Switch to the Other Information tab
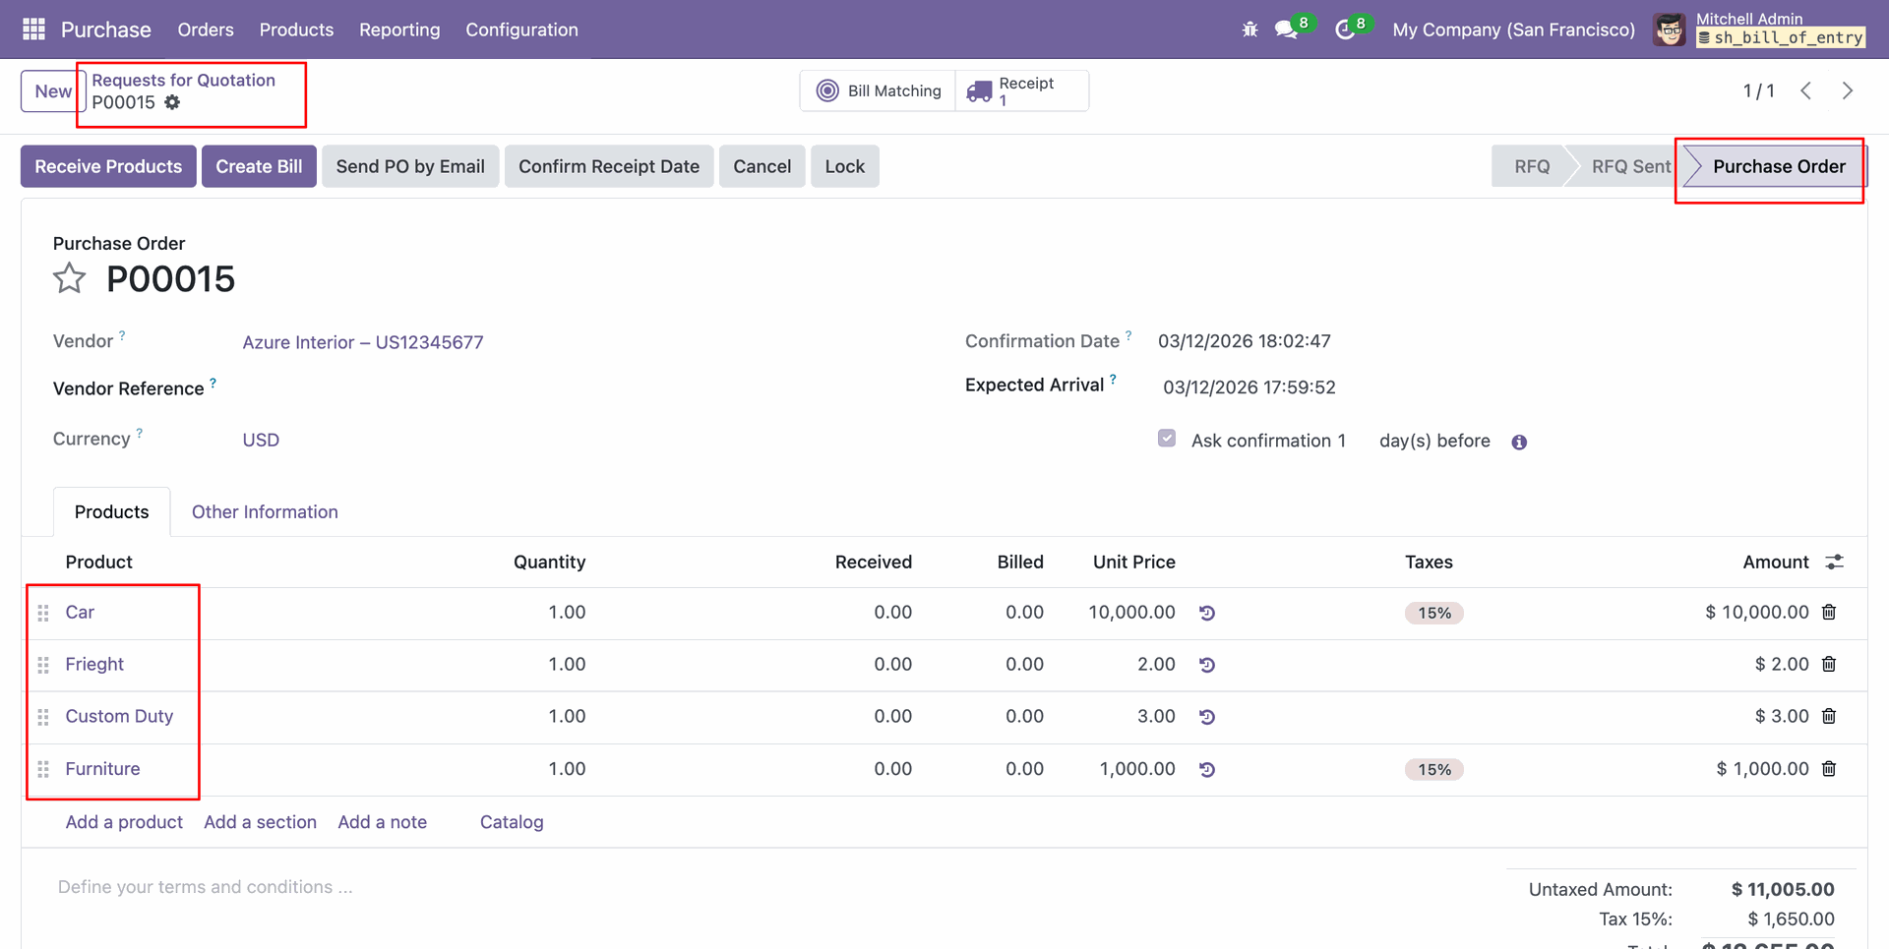This screenshot has width=1889, height=949. [x=265, y=512]
